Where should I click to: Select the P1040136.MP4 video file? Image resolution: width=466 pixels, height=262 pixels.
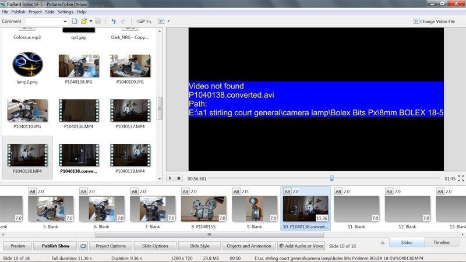(79, 110)
